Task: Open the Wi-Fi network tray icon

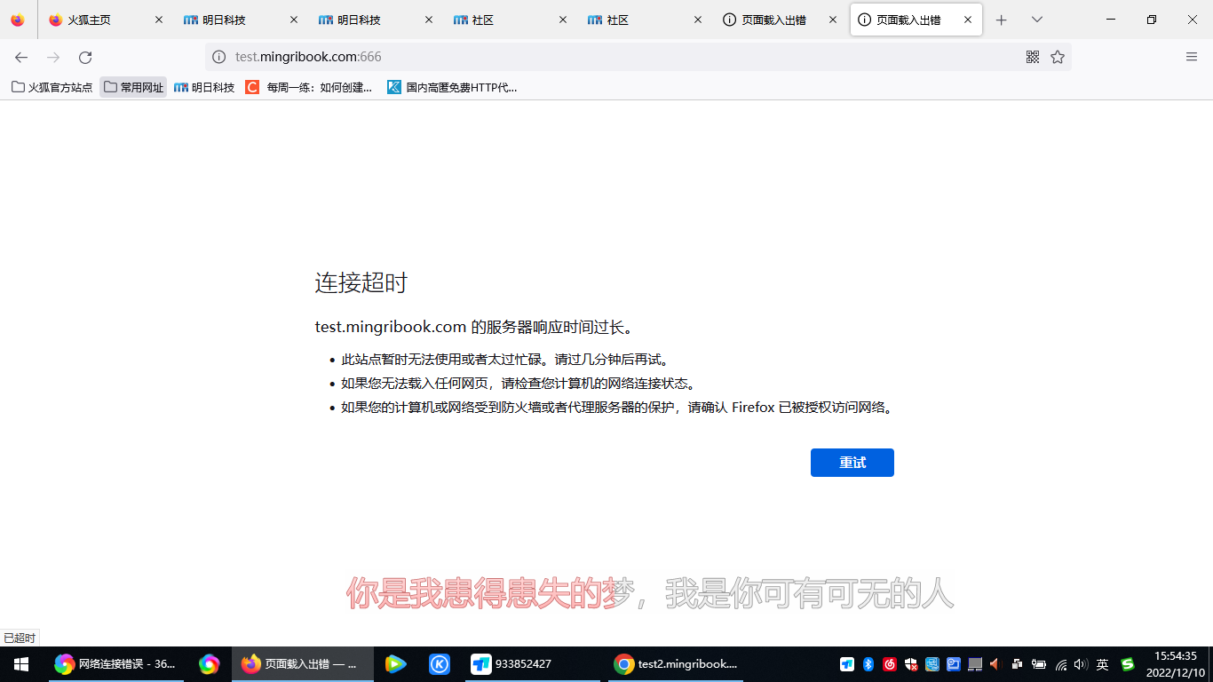Action: pos(1061,664)
